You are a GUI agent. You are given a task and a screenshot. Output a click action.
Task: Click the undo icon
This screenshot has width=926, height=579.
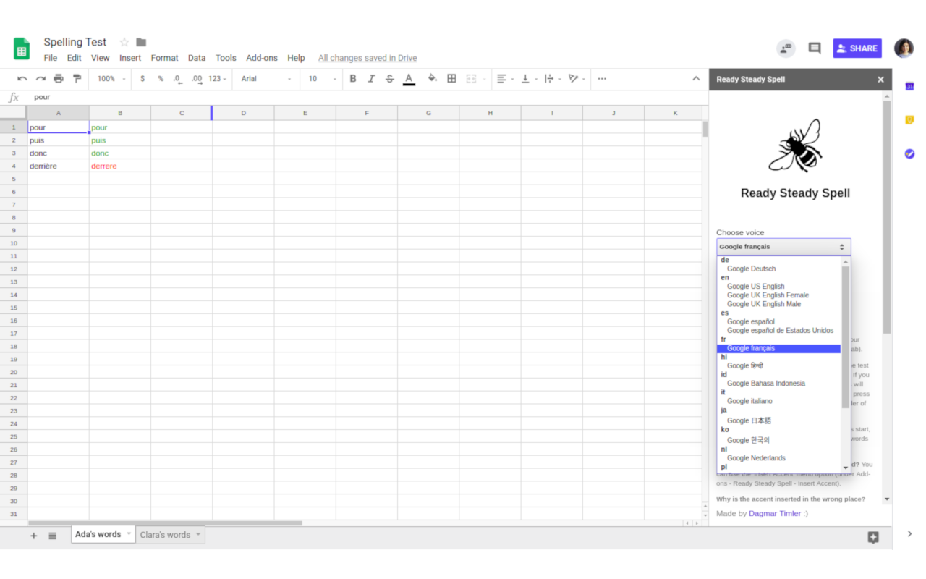22,78
